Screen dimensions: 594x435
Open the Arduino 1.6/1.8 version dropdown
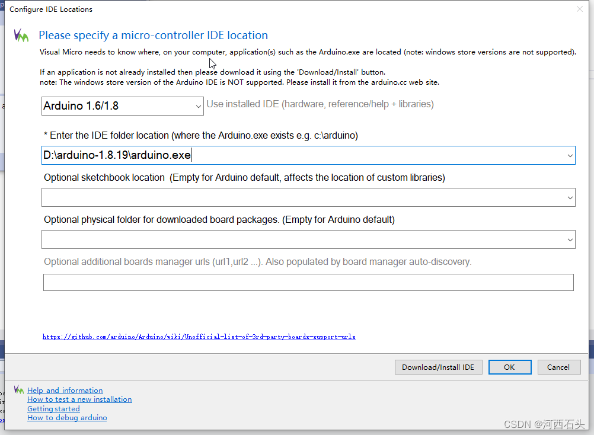(122, 106)
